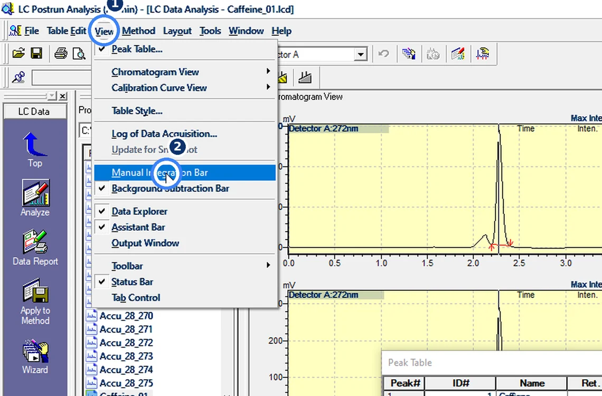Open the Window menu
Screen dimensions: 602x396
(x=246, y=31)
